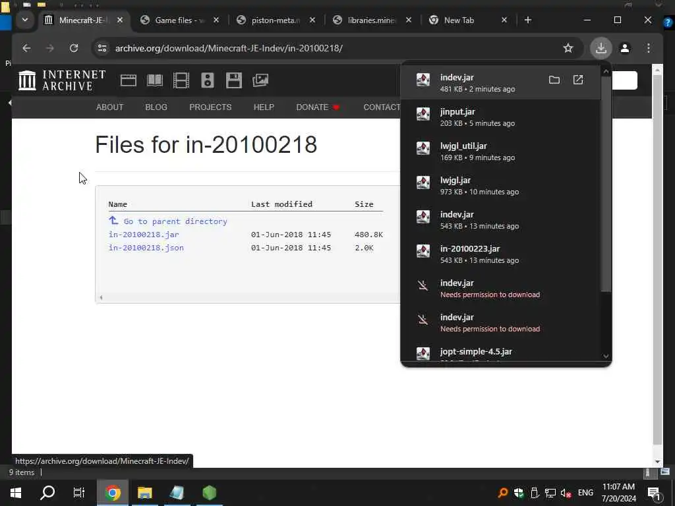
Task: Open a new browser tab
Action: 528,20
